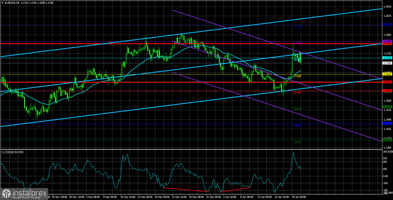Click the red 1.1628 level tag
The height and width of the screenshot is (200, 393).
pos(387,82)
